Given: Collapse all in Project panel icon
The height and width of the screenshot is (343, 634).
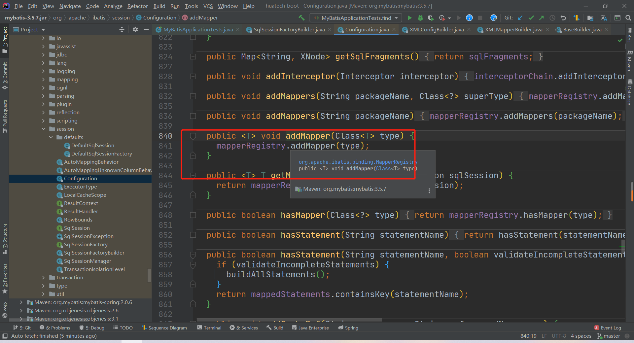Looking at the screenshot, I should tap(122, 29).
